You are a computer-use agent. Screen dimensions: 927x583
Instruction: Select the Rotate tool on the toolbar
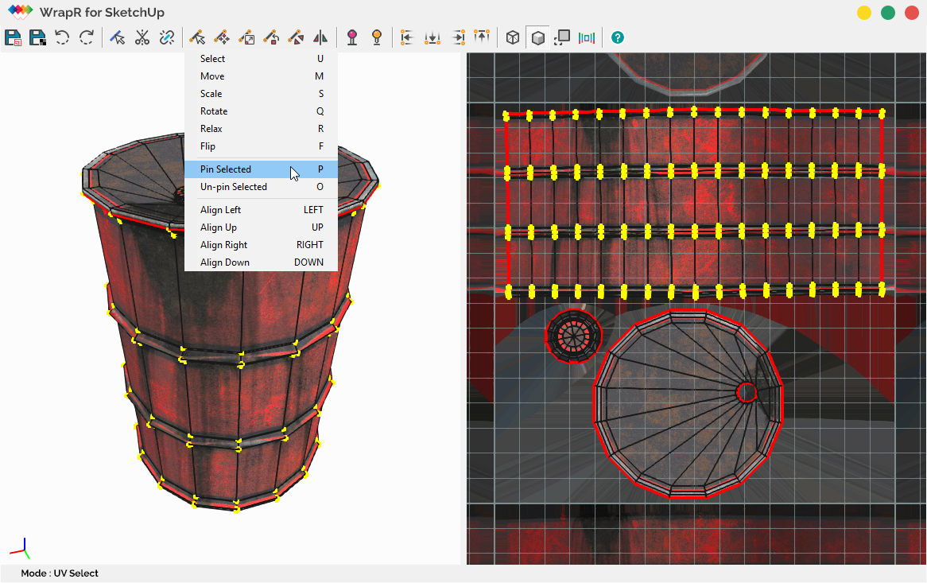270,37
